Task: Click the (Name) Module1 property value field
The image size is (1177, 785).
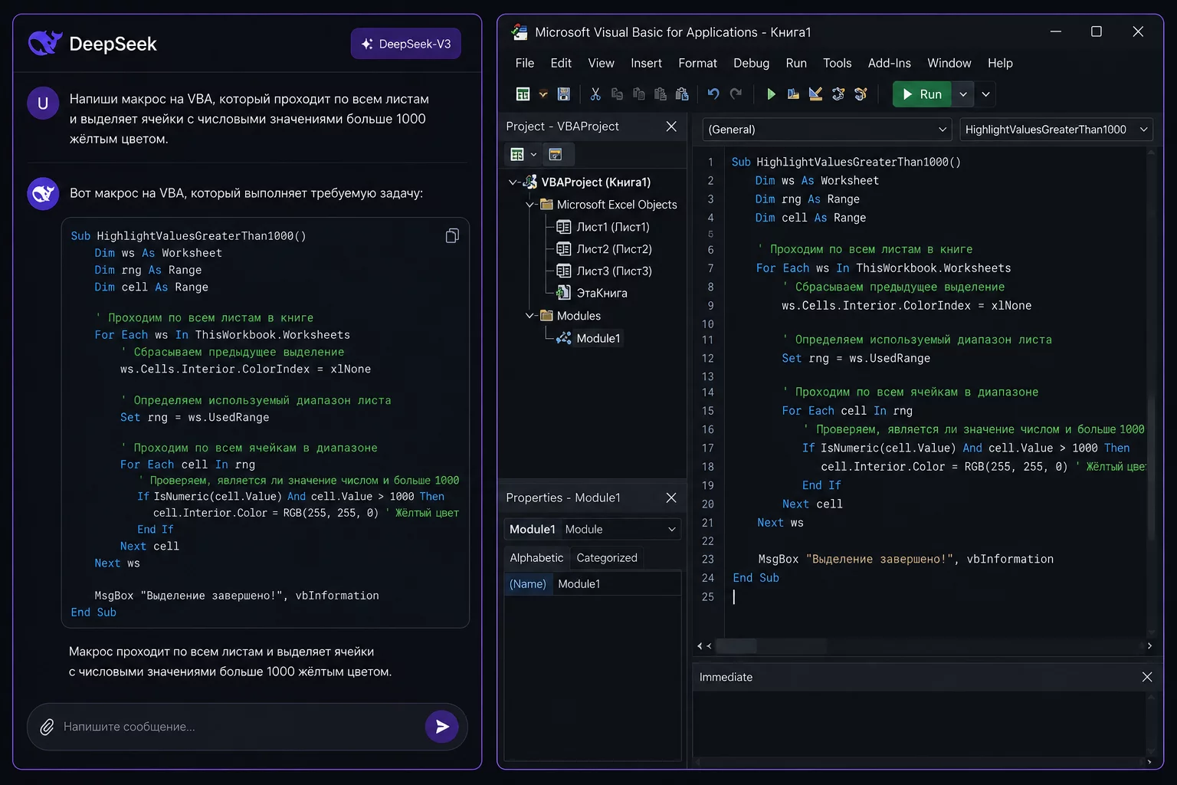Action: tap(617, 584)
